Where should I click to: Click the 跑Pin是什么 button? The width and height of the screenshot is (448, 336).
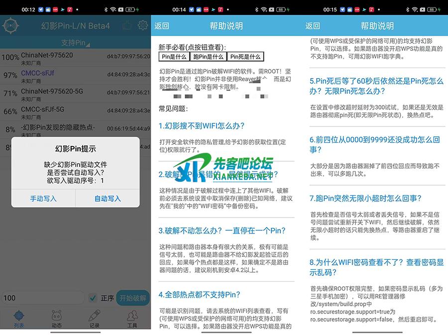point(208,57)
